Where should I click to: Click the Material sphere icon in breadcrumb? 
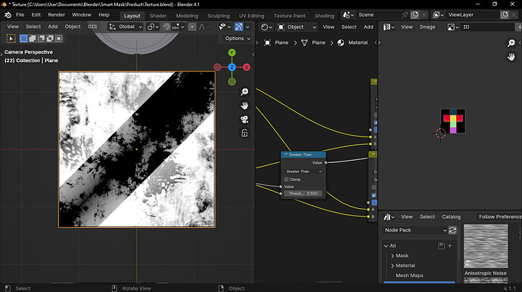(341, 42)
